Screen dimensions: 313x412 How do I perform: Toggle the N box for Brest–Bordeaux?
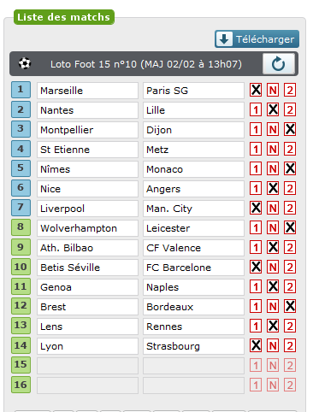pyautogui.click(x=273, y=307)
